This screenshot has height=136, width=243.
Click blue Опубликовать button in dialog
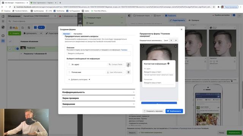pyautogui.click(x=174, y=111)
